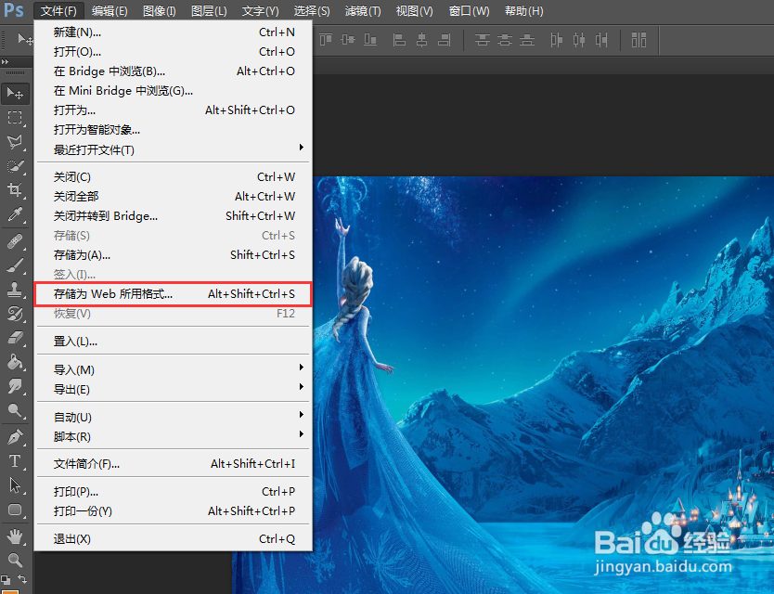Image resolution: width=774 pixels, height=594 pixels.
Task: Select the Zoom tool in the toolbox
Action: 15,560
